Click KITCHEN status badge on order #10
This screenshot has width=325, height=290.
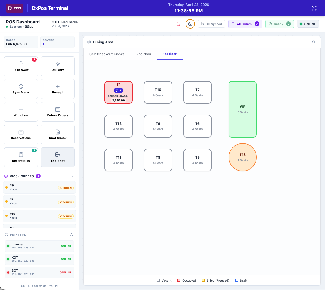66,216
